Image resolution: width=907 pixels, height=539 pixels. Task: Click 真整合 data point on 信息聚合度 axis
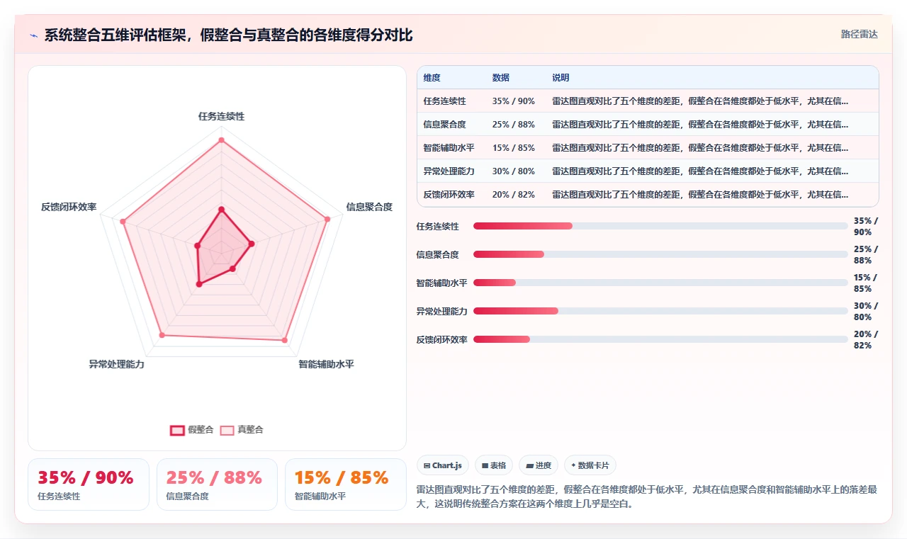(x=327, y=220)
